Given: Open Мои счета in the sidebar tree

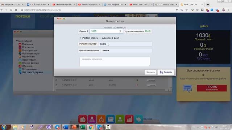Looking at the screenshot, I should pyautogui.click(x=28, y=44).
